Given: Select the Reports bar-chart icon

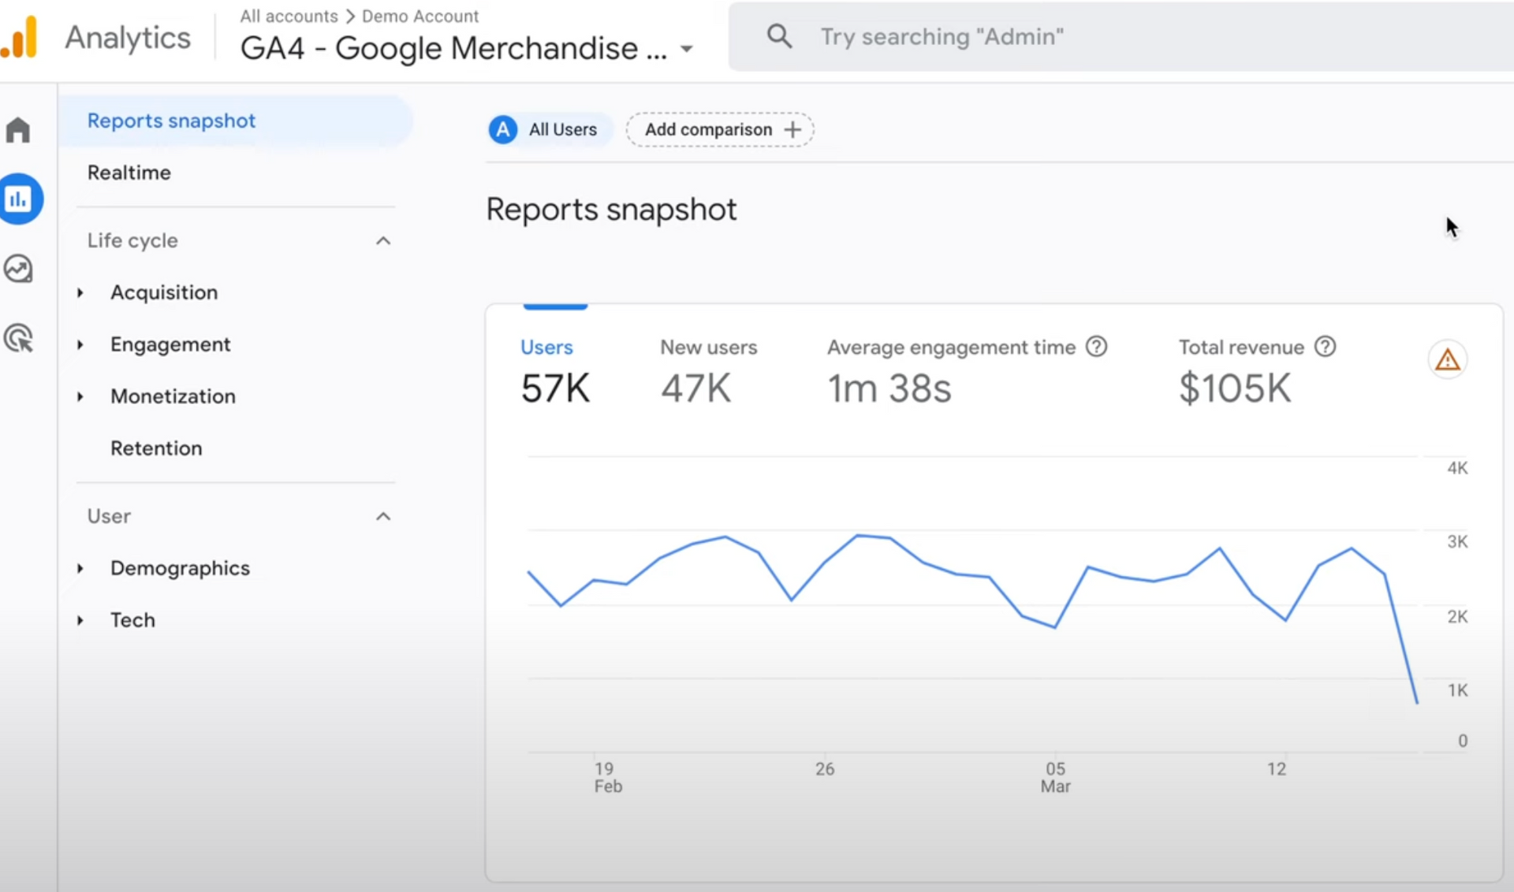Looking at the screenshot, I should (x=18, y=199).
